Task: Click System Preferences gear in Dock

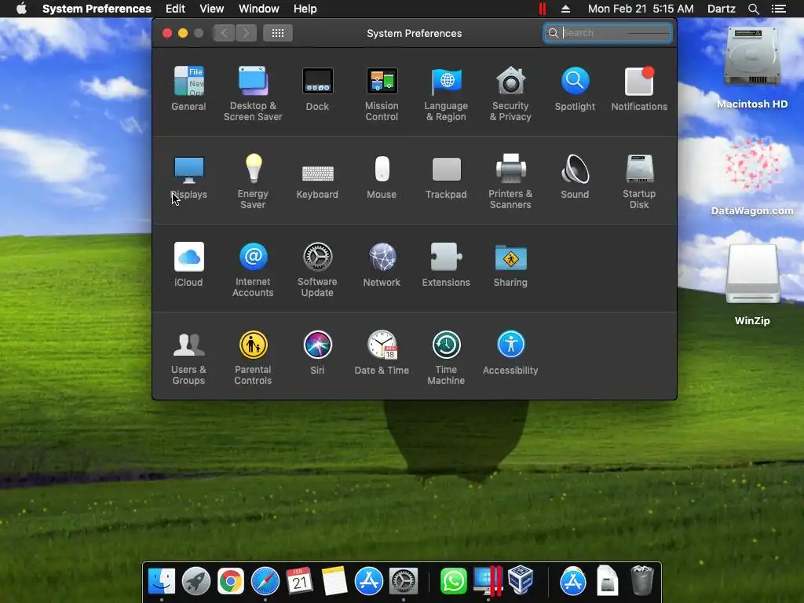Action: pos(404,581)
